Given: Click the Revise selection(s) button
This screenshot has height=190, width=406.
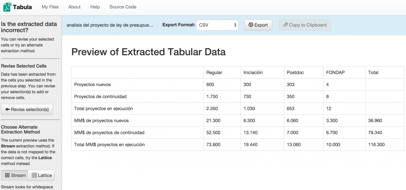Looking at the screenshot, I should coord(27,110).
